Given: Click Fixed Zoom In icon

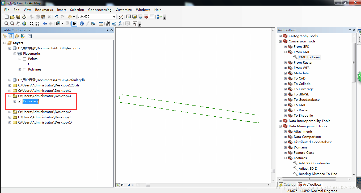Looking at the screenshot, I should [32, 24].
